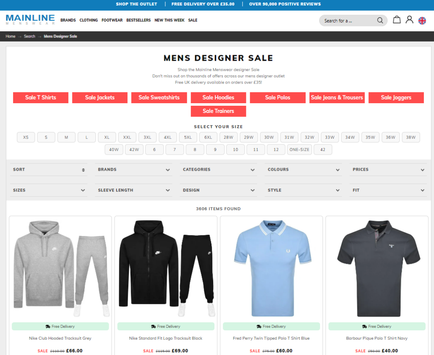
Task: Open the Fred Perry blue polo image
Action: click(x=272, y=268)
